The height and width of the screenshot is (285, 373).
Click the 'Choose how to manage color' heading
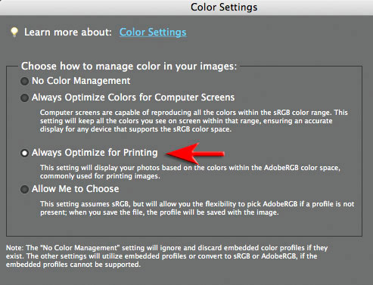[129, 67]
